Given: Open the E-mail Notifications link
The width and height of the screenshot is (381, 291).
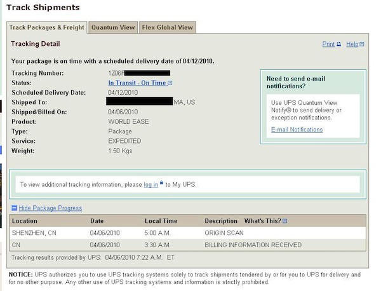Looking at the screenshot, I should [297, 130].
